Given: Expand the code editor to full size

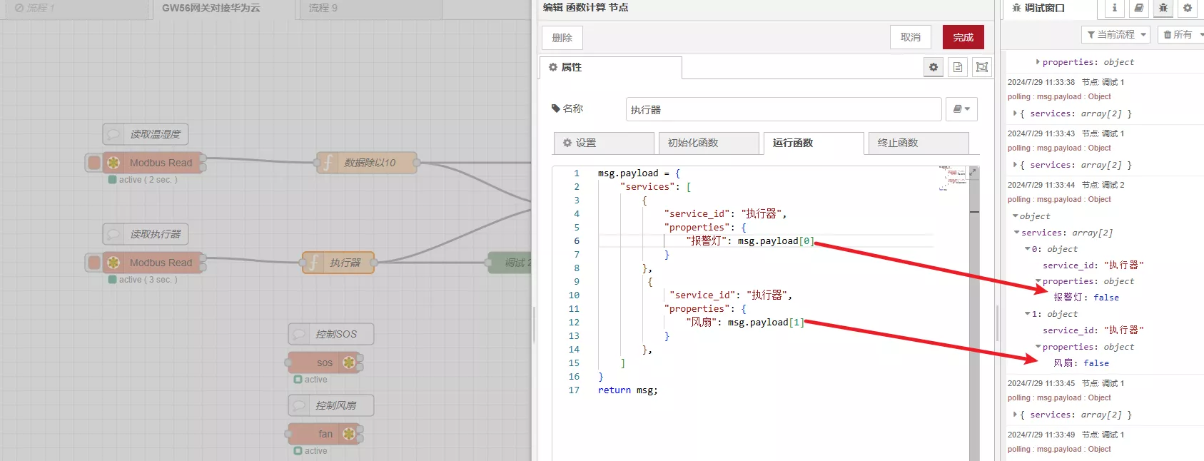Looking at the screenshot, I should 973,173.
